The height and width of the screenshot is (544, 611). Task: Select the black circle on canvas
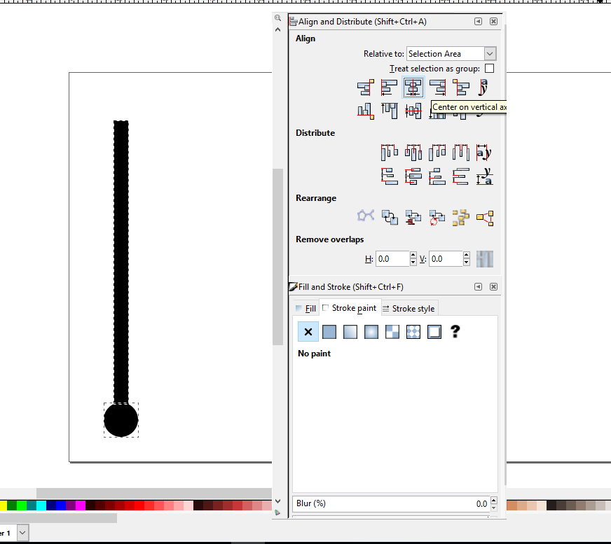click(121, 420)
